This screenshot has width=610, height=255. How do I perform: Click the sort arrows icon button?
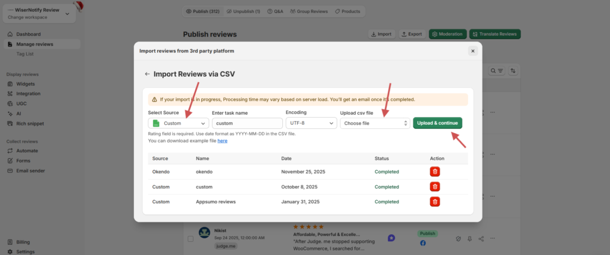513,71
